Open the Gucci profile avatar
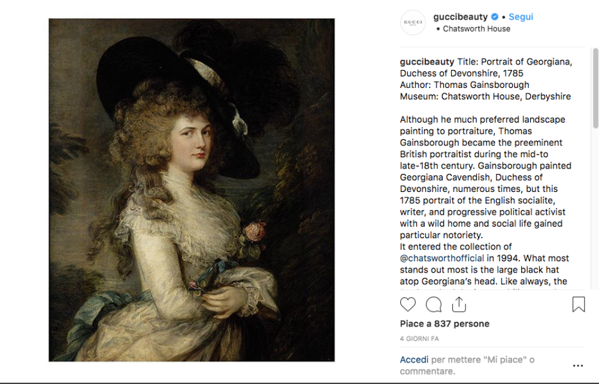The width and height of the screenshot is (599, 384). click(413, 23)
